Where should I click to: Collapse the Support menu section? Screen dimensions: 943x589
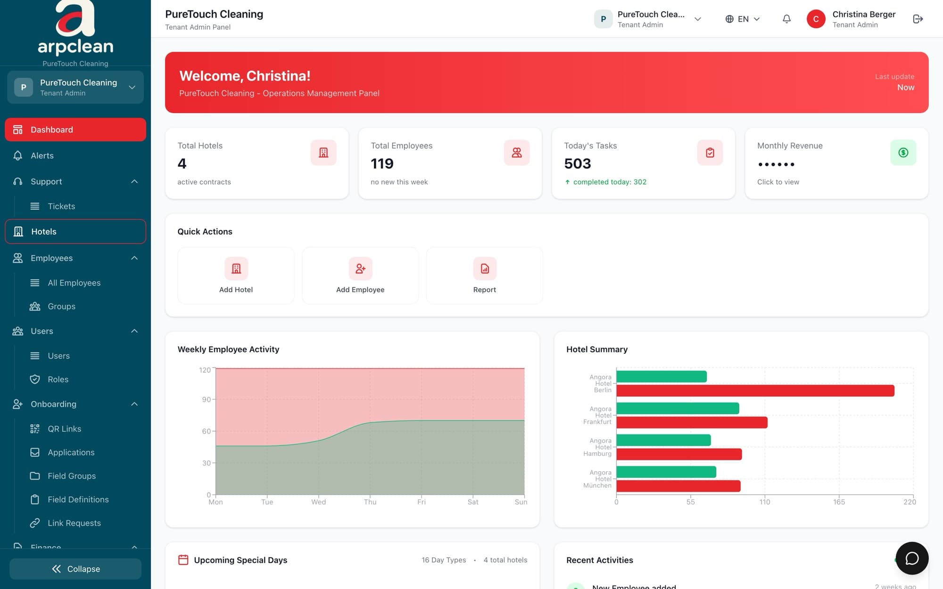(x=134, y=181)
